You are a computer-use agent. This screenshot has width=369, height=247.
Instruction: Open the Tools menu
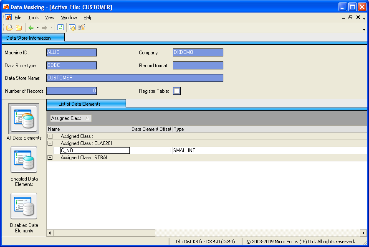point(33,18)
